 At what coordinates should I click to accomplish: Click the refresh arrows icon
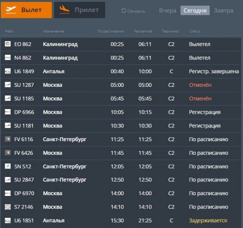coord(124,11)
